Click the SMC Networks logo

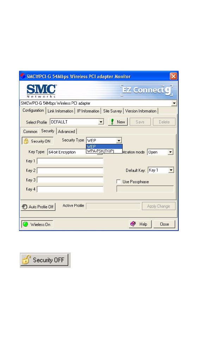click(42, 91)
